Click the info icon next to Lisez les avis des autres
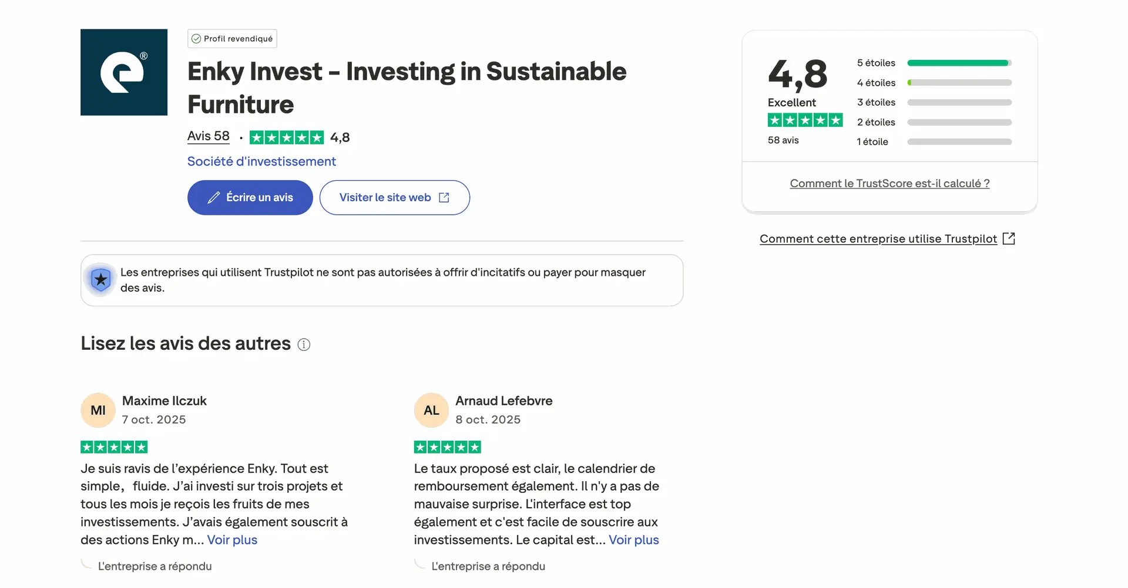Viewport: 1128px width, 588px height. click(304, 344)
